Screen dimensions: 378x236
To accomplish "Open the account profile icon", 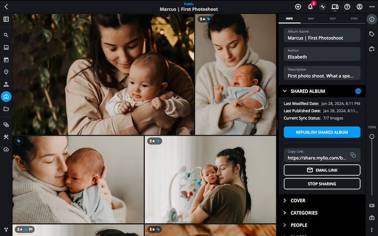I will coord(359,7).
